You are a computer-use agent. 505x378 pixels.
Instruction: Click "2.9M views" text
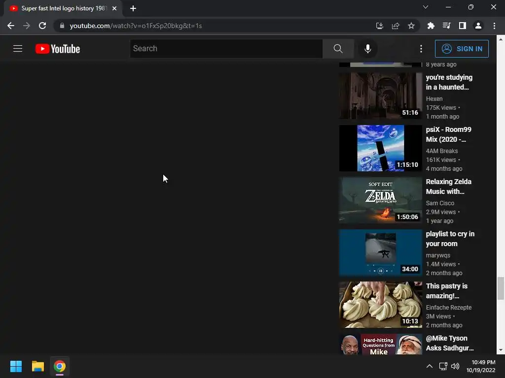click(x=440, y=212)
